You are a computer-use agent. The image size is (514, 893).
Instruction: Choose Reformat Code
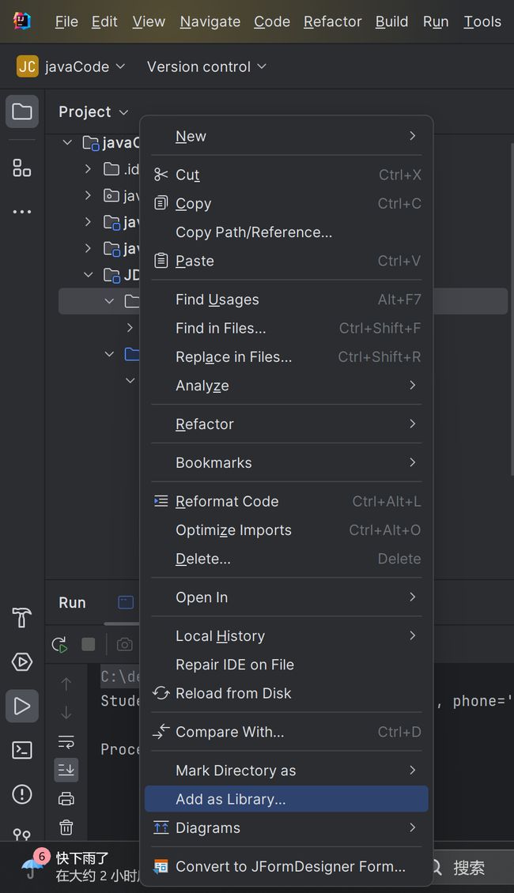[286, 502]
